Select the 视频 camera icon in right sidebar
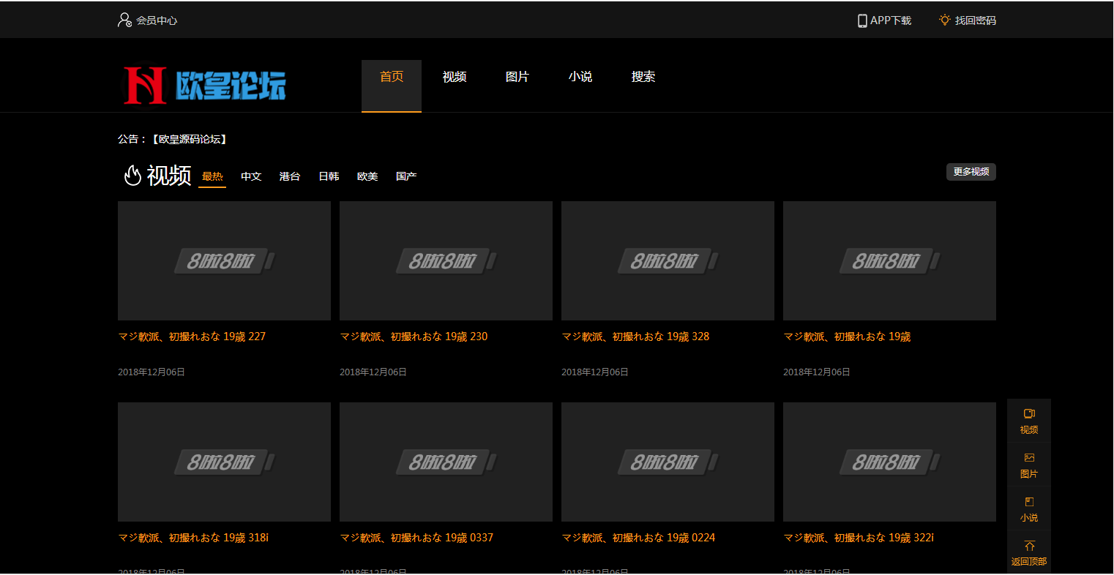Viewport: 1114px width, 575px height. pos(1029,414)
